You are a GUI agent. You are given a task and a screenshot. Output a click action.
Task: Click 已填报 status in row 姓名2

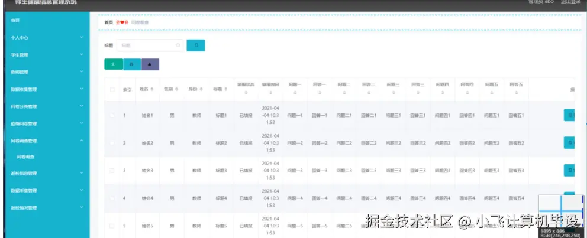coord(246,143)
